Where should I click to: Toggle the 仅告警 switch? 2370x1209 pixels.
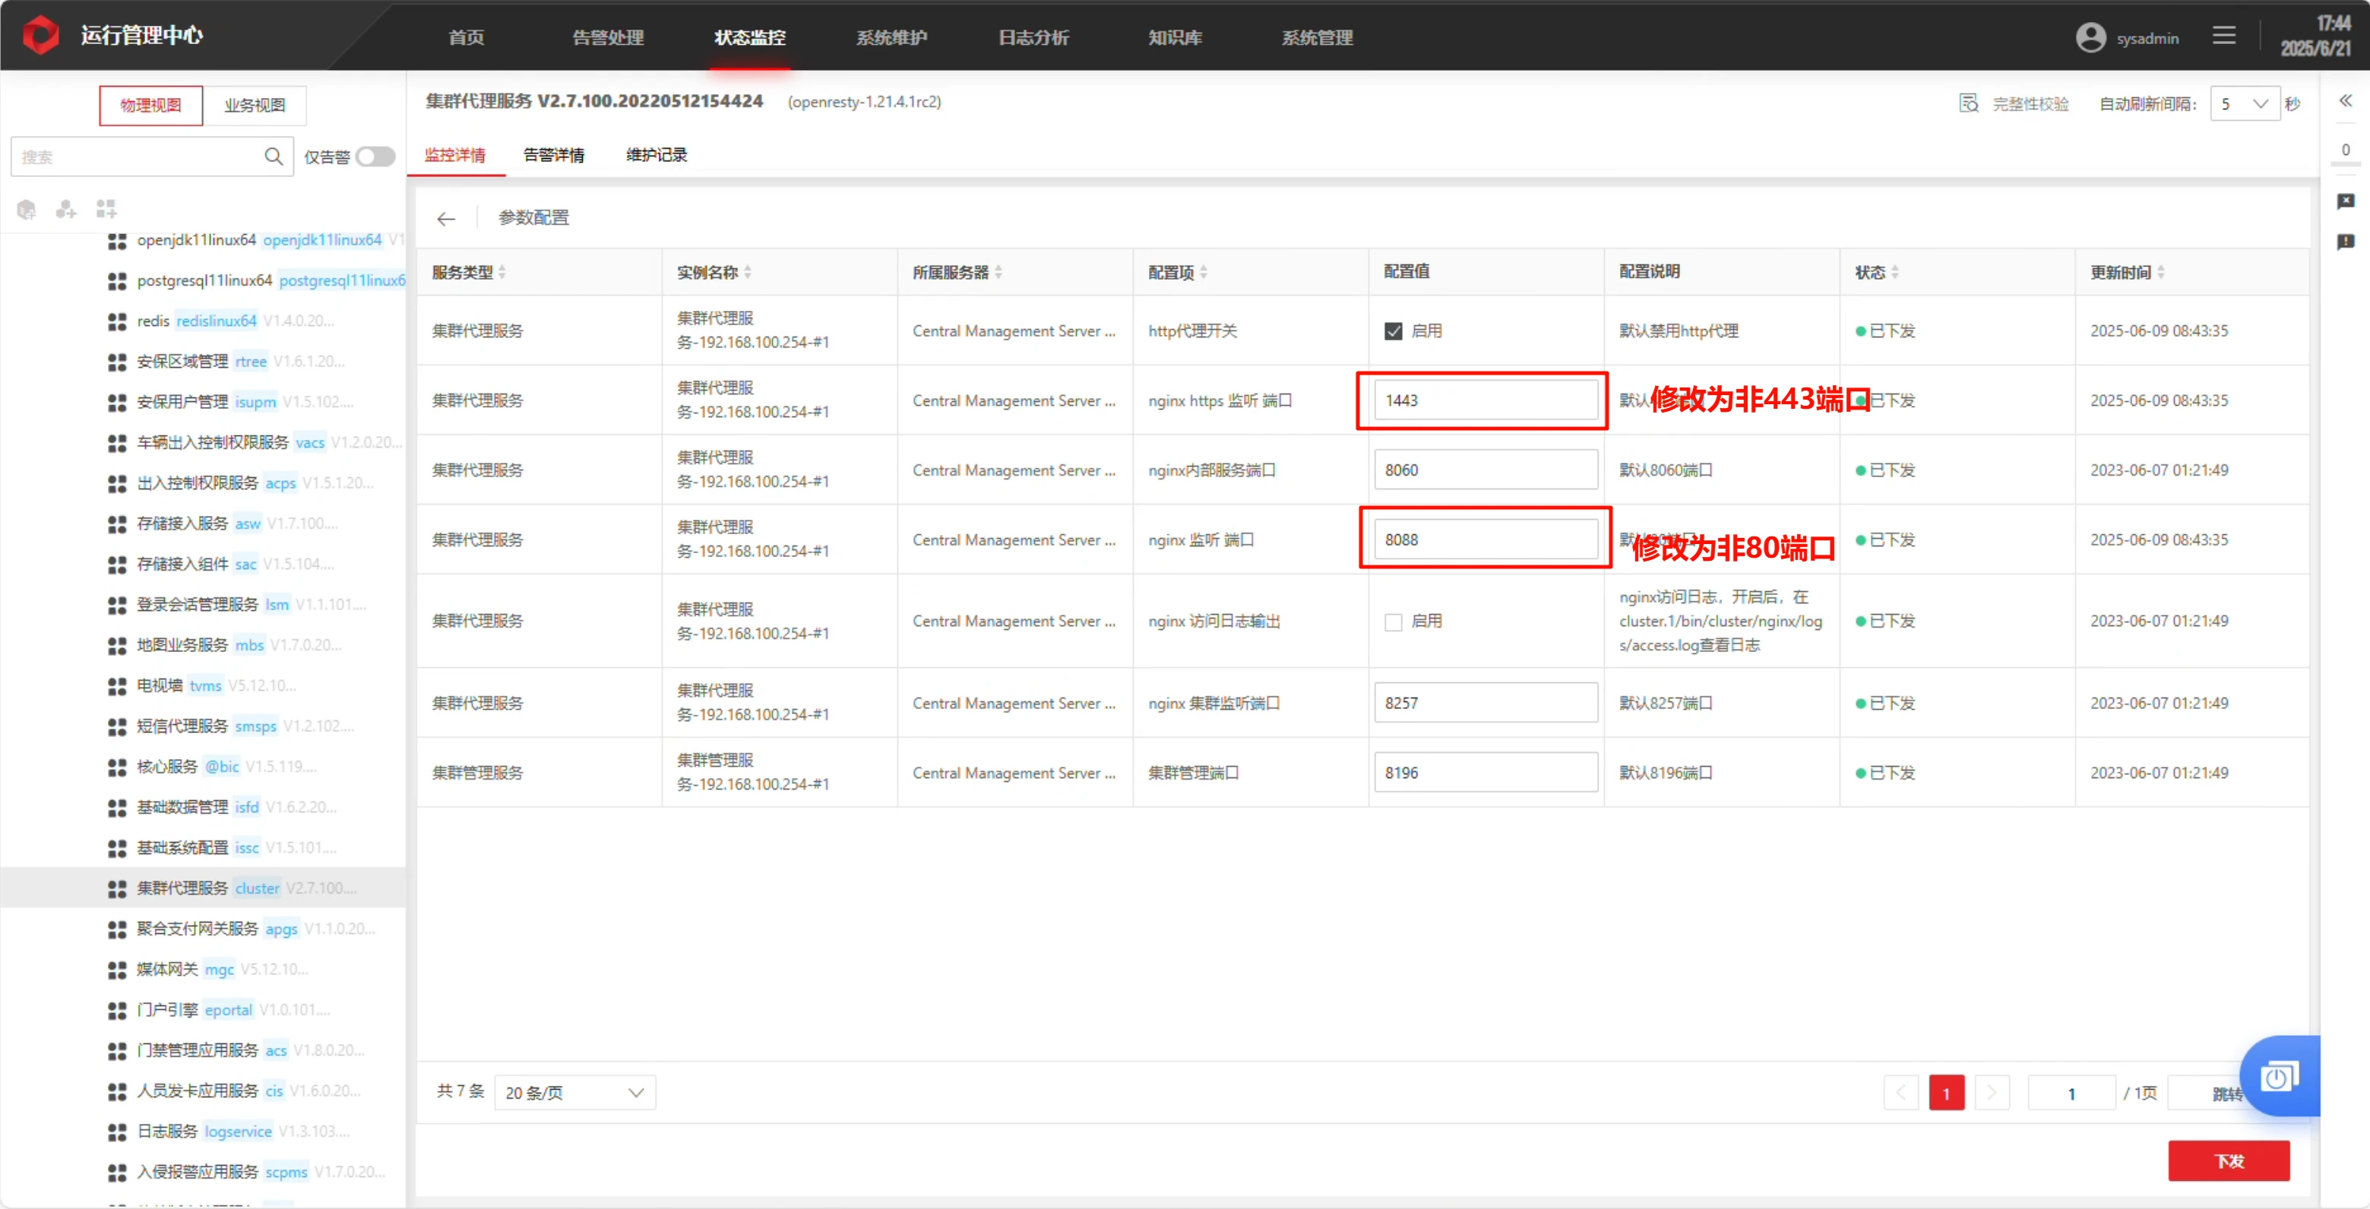coord(375,157)
